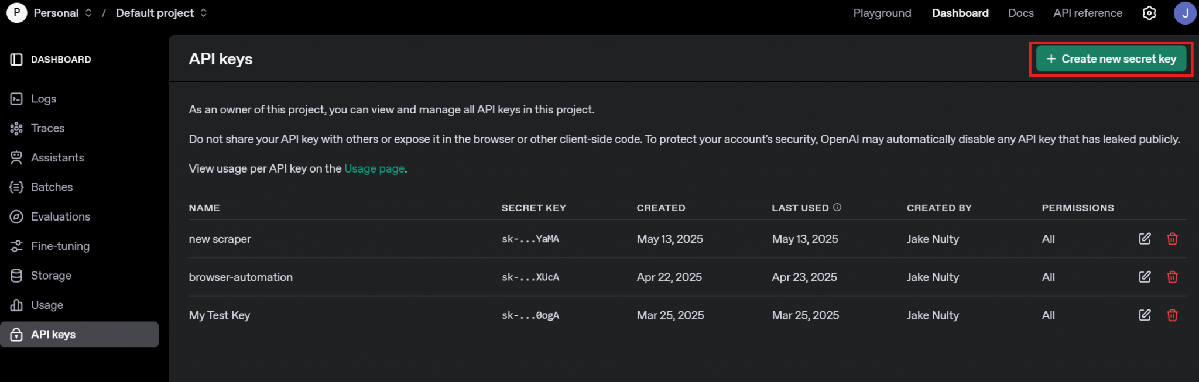Edit the 'new scraper' API key
This screenshot has height=382, width=1199.
coord(1145,239)
